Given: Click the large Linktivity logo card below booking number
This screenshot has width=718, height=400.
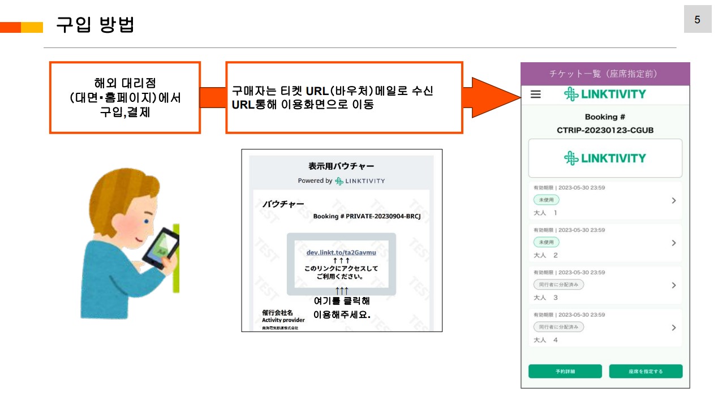Looking at the screenshot, I should [605, 158].
